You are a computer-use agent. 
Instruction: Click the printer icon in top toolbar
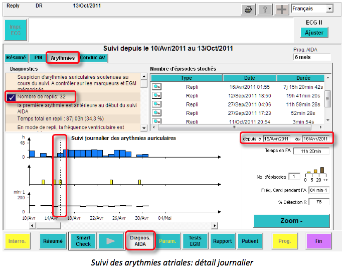tap(247, 10)
